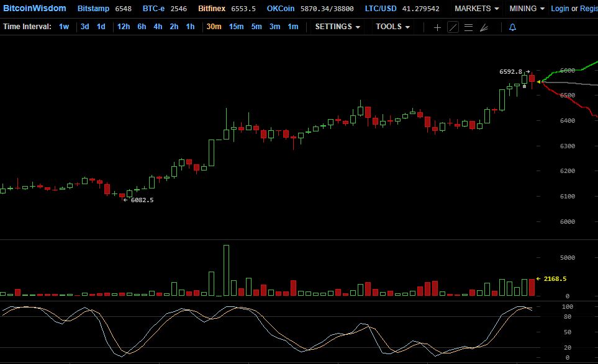Image resolution: width=598 pixels, height=364 pixels.
Task: Click the tallest green volume bar
Action: click(226, 271)
